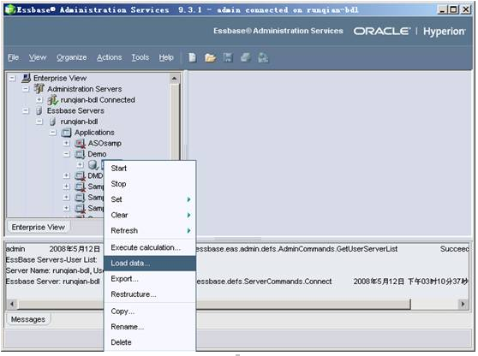Viewport: 478px width, 356px height.
Task: Click the Enterprise View computer icon
Action: coord(27,78)
